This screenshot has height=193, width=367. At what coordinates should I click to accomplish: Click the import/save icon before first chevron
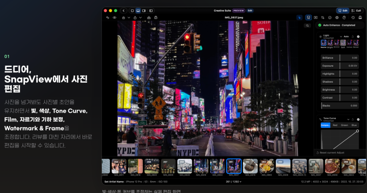[x=124, y=18]
